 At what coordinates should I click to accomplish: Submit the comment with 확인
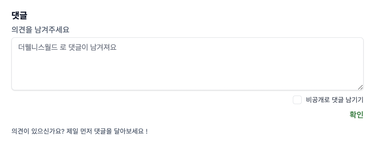pos(356,115)
